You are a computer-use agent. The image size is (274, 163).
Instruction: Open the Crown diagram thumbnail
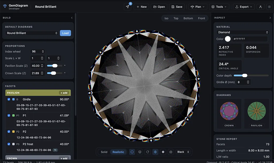point(229,114)
